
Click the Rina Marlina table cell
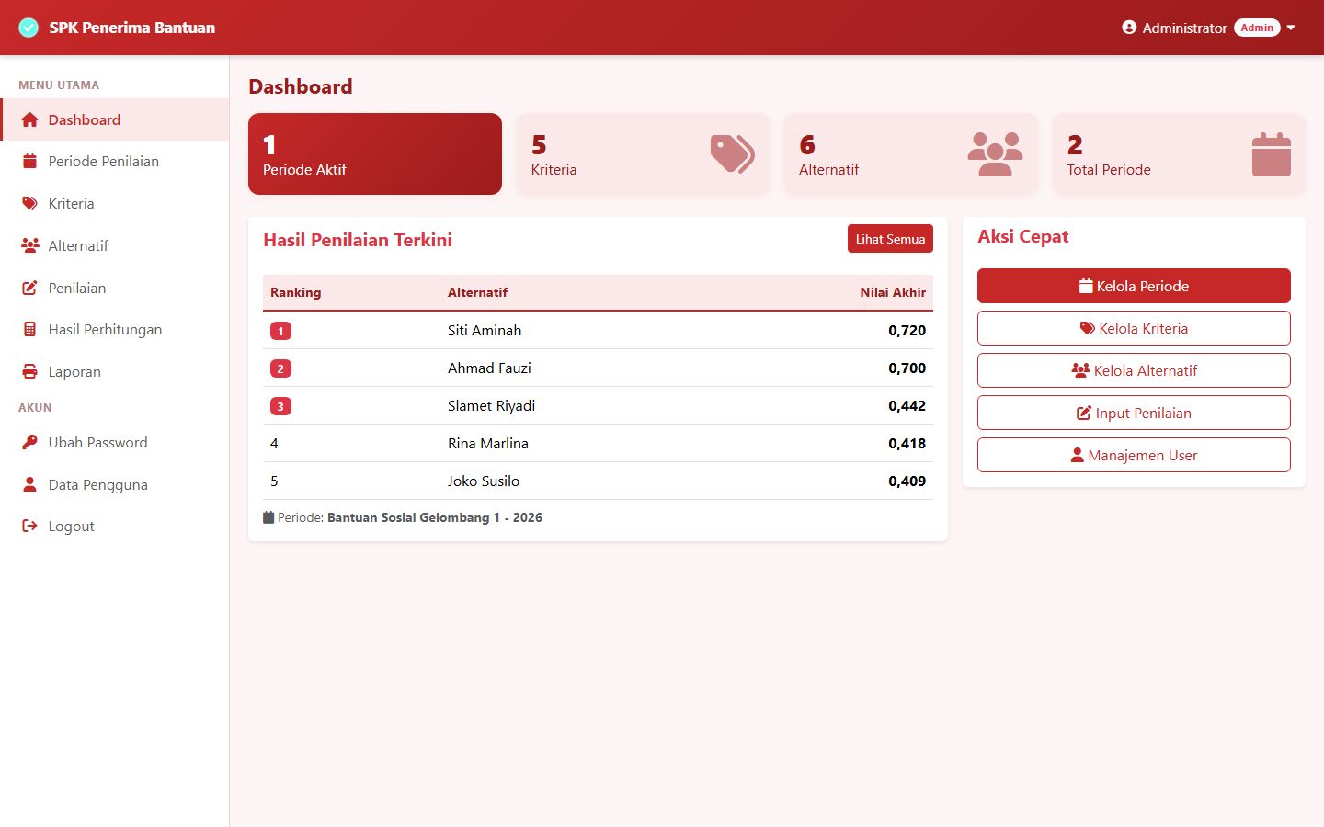pos(488,443)
